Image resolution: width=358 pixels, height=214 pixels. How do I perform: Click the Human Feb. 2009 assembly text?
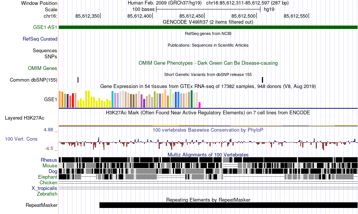(165, 3)
